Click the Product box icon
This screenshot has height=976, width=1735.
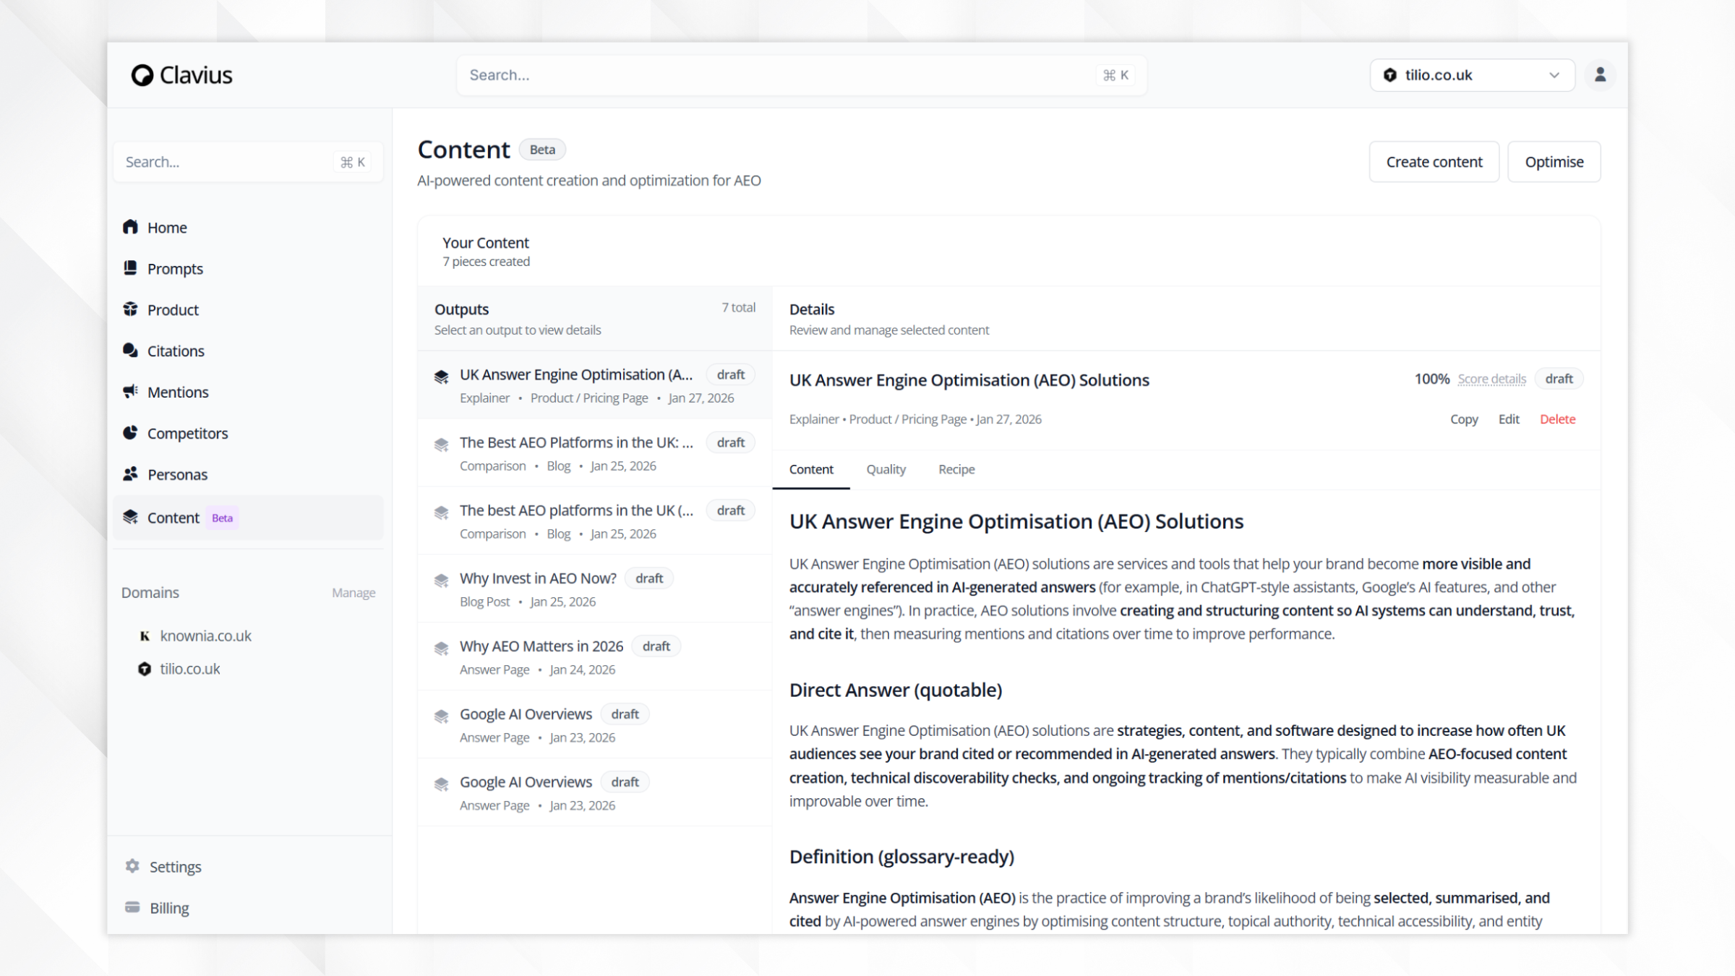coord(130,309)
